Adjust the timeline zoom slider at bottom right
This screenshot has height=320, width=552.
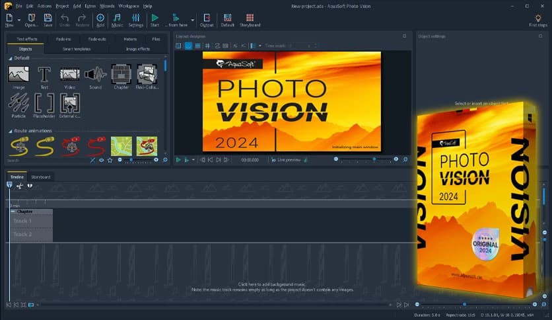pyautogui.click(x=476, y=304)
